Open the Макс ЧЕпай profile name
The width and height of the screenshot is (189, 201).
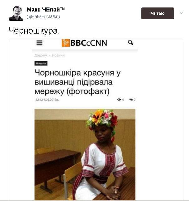coord(46,10)
